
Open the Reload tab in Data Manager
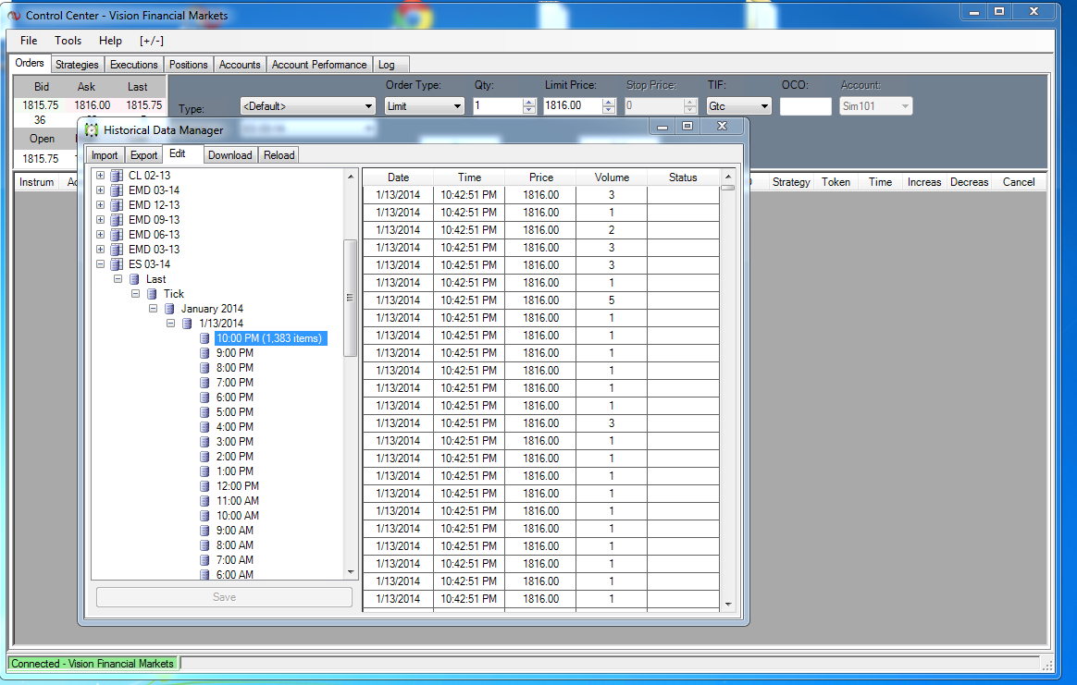(279, 155)
